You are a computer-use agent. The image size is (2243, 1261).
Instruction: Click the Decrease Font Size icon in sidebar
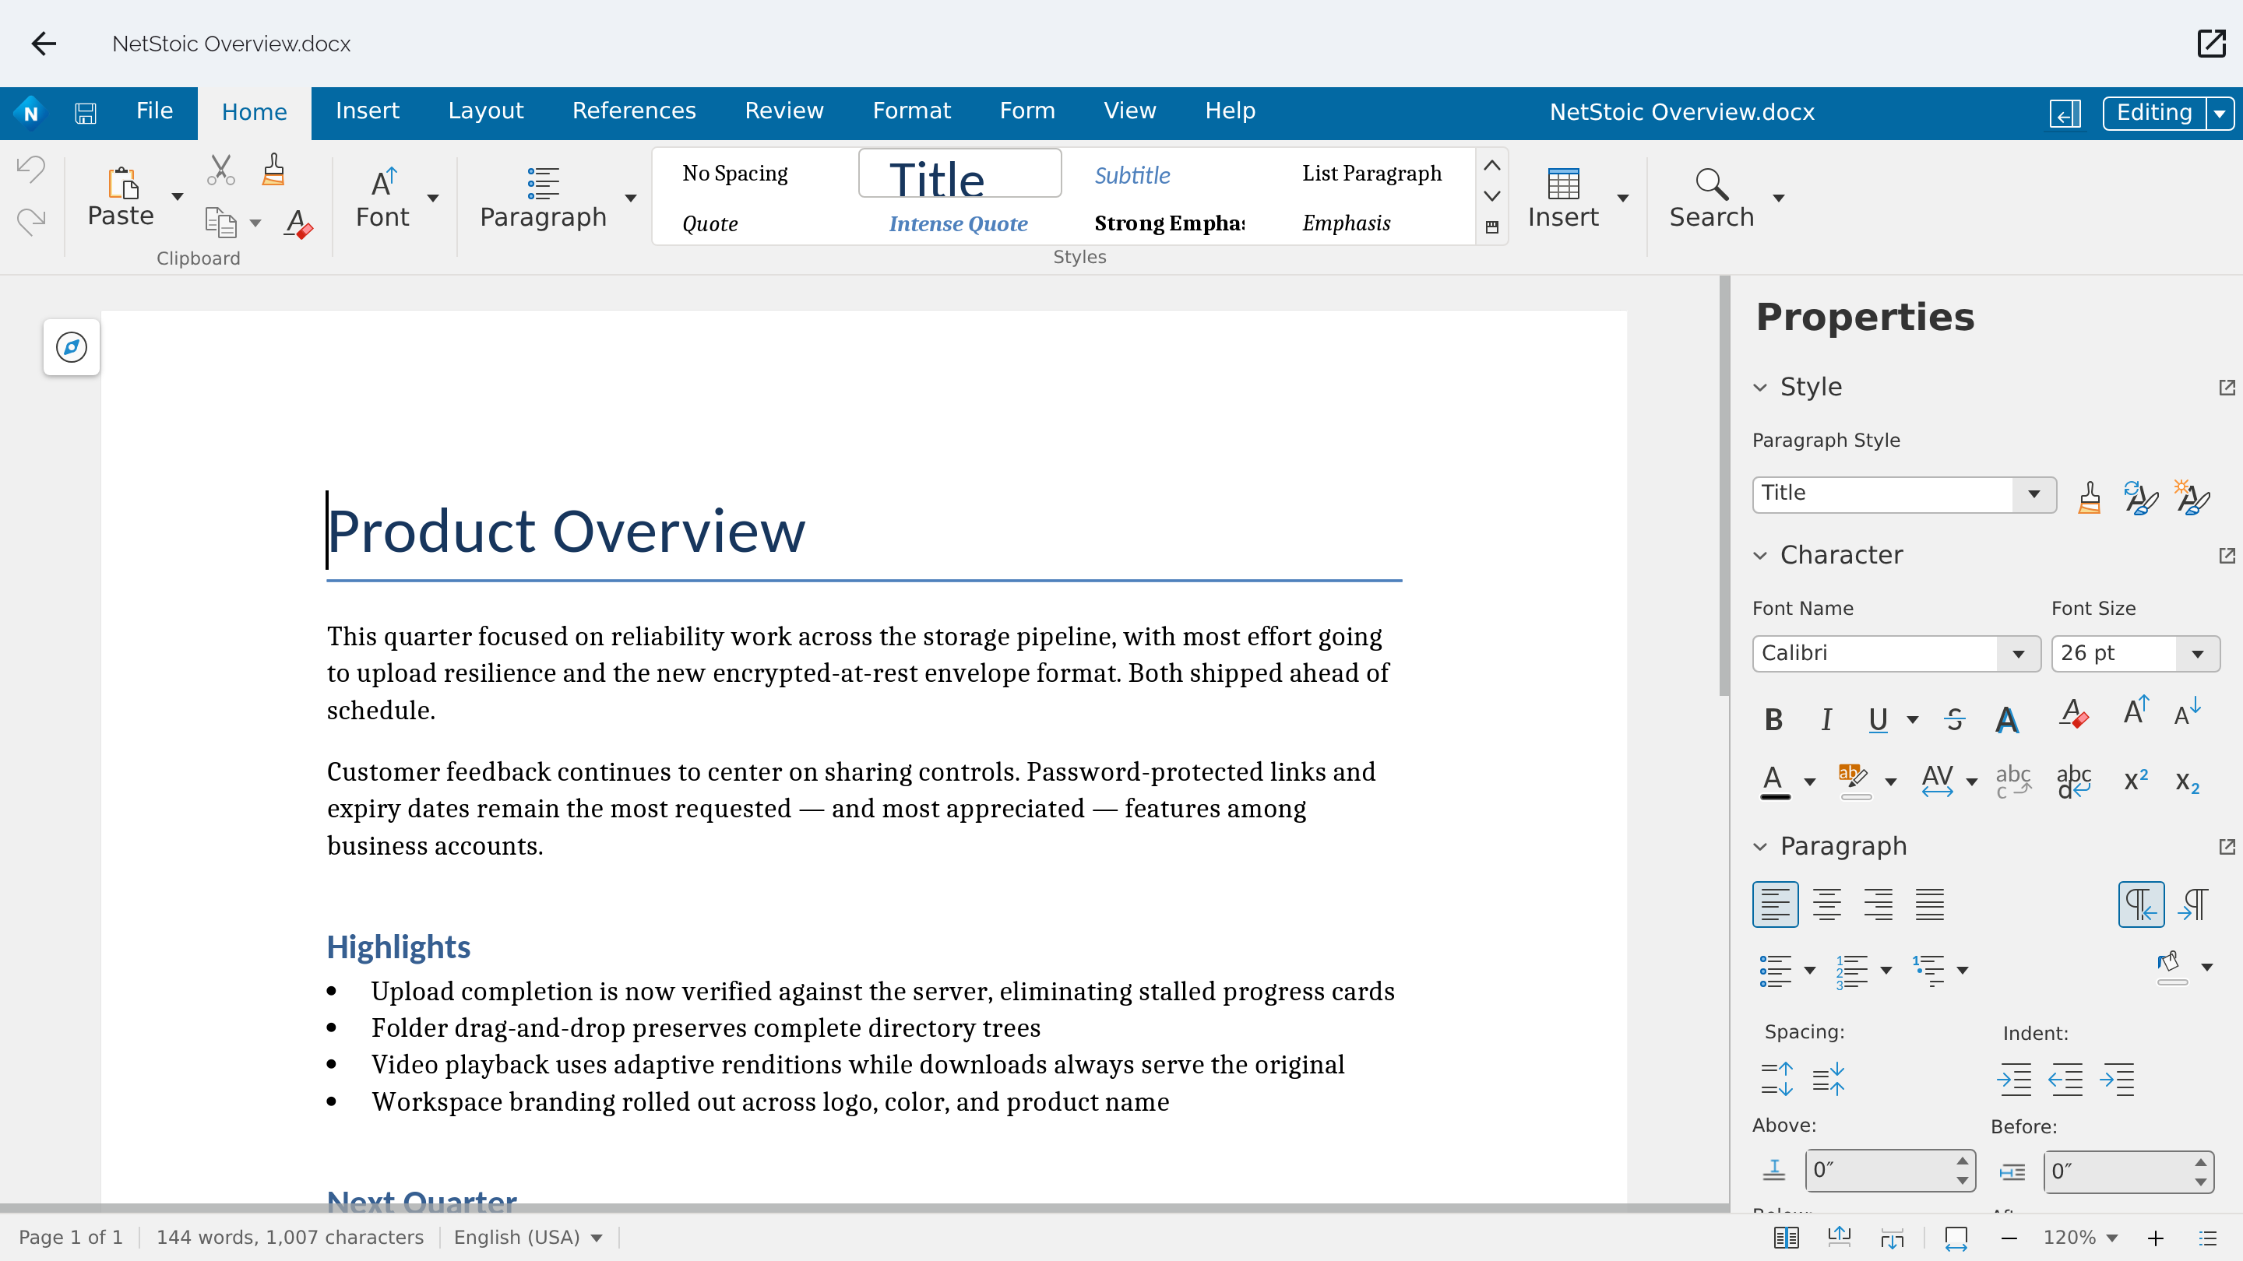[2187, 712]
